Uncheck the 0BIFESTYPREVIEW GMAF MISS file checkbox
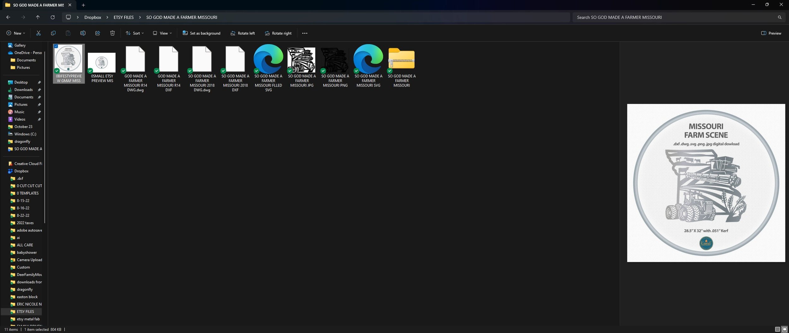This screenshot has width=789, height=333. (x=56, y=46)
